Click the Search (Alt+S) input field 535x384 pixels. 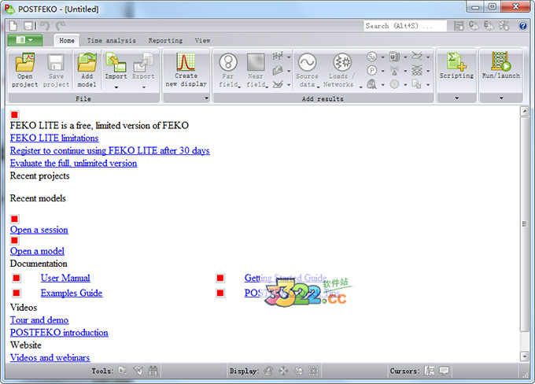[405, 26]
